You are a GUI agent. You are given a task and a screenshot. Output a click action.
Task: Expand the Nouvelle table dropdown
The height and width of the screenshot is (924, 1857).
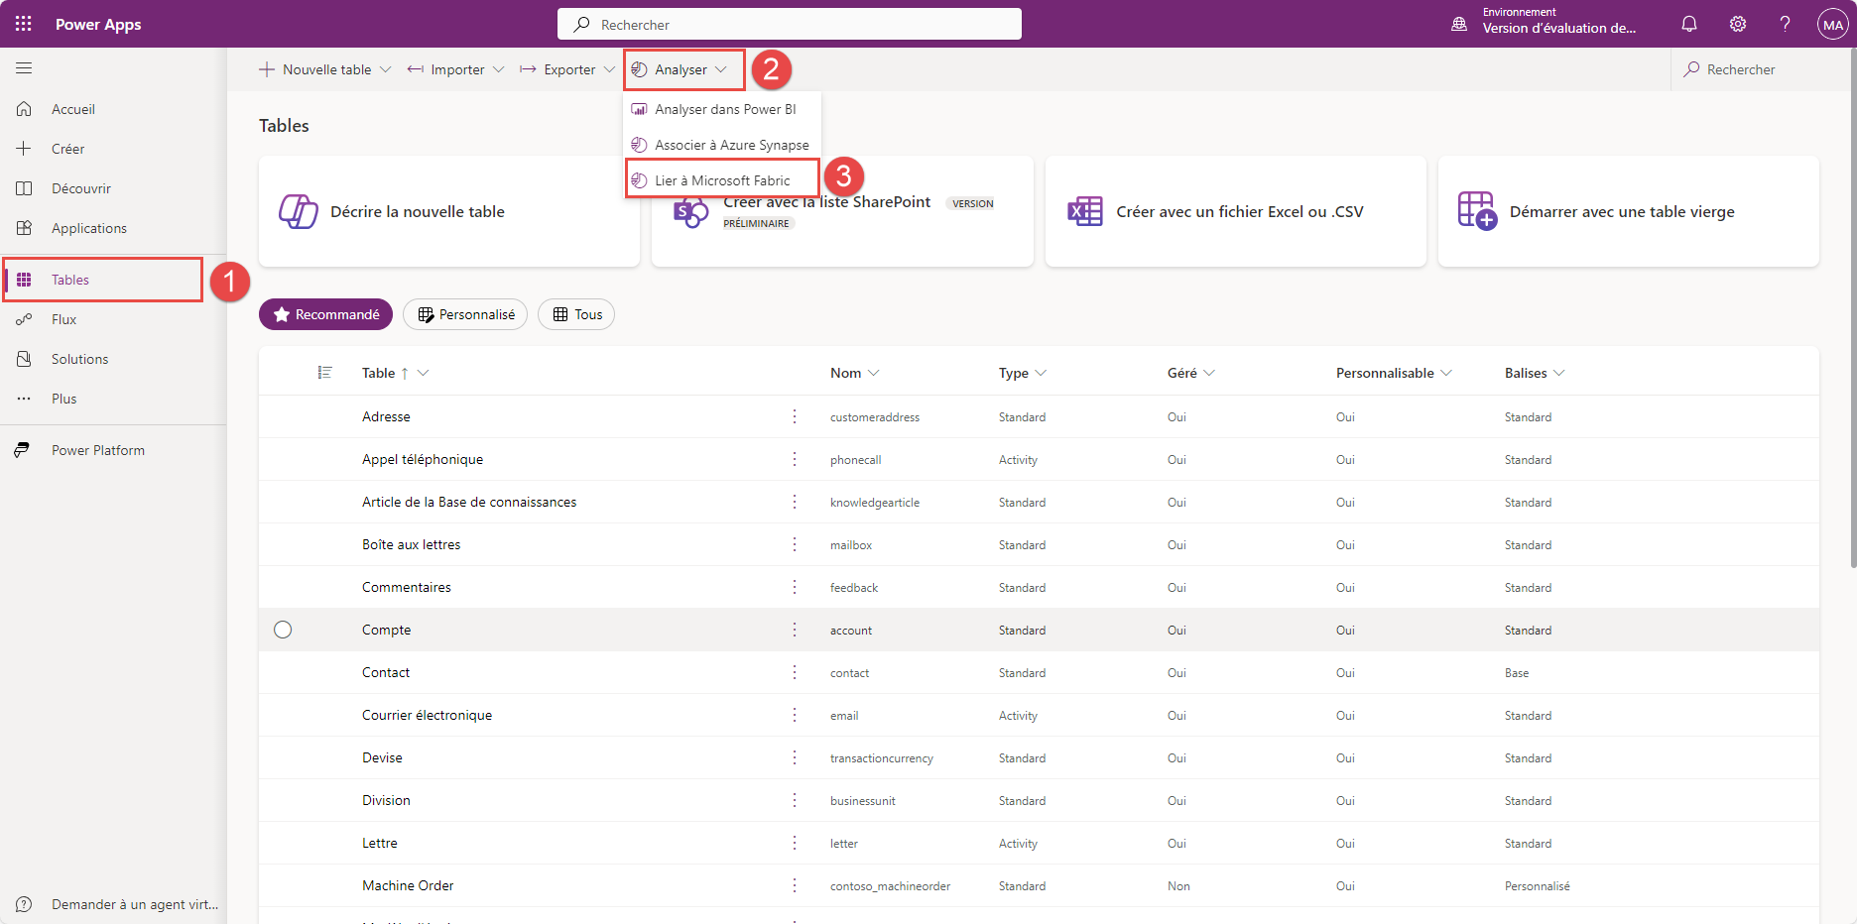[x=386, y=69]
